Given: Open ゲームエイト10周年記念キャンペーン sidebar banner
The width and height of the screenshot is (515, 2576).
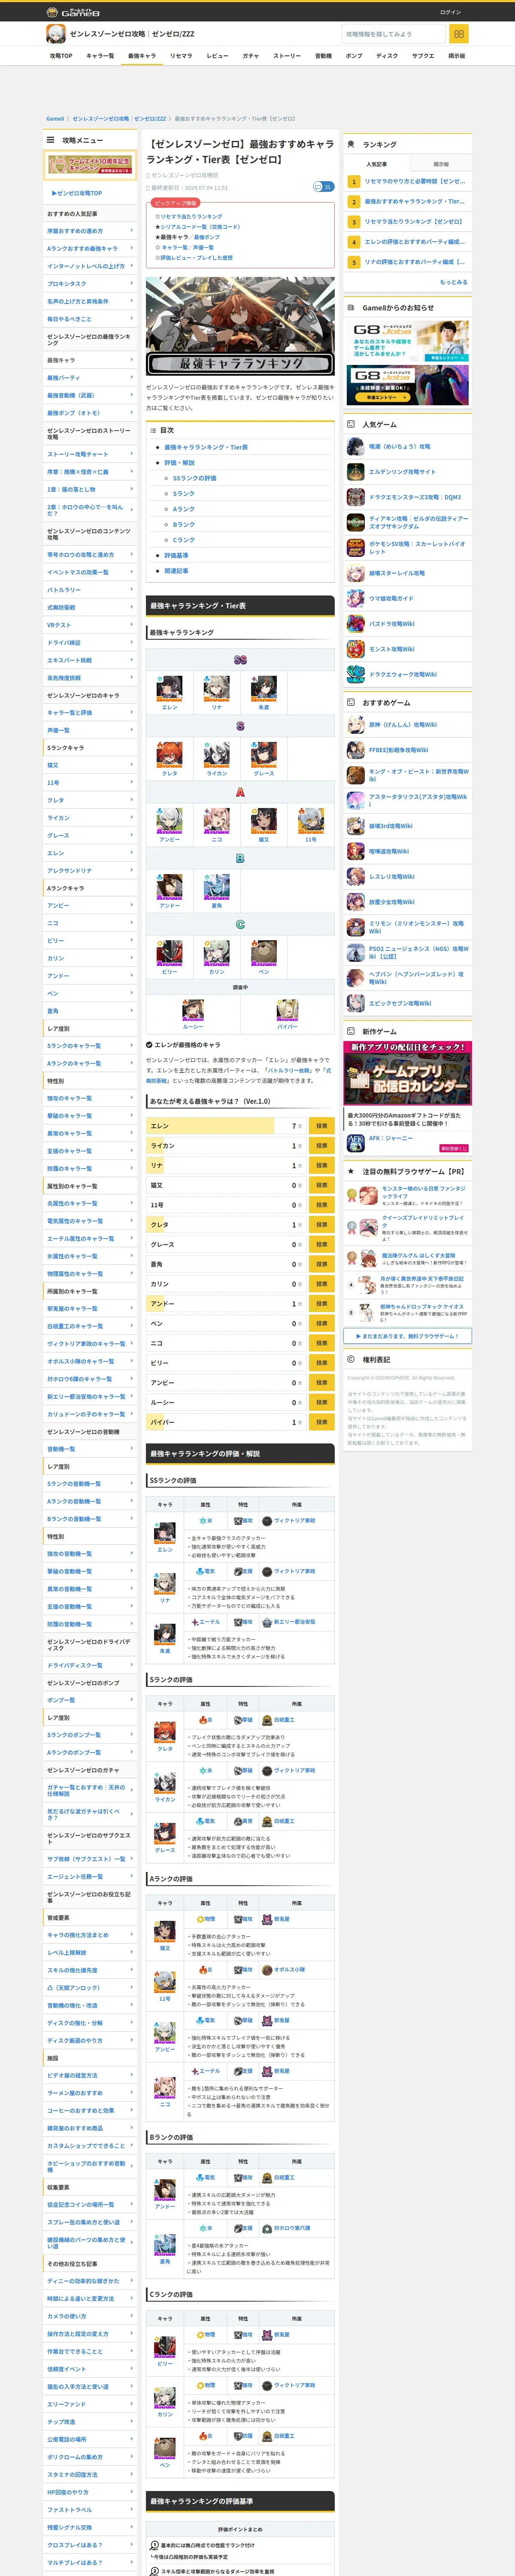Looking at the screenshot, I should coord(90,165).
